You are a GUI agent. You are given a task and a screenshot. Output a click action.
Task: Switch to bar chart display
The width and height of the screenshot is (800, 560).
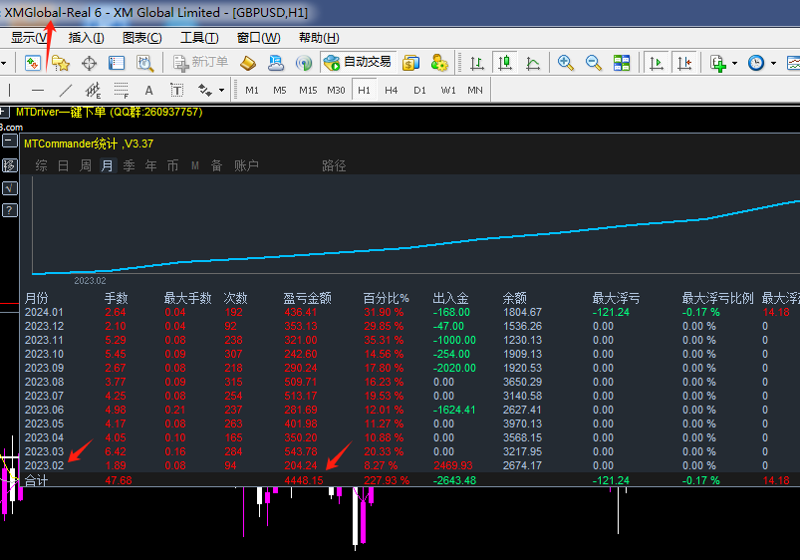(x=477, y=63)
